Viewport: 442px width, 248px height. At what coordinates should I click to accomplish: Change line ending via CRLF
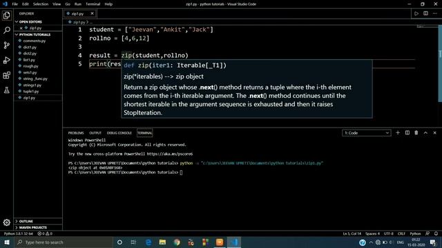pyautogui.click(x=401, y=234)
